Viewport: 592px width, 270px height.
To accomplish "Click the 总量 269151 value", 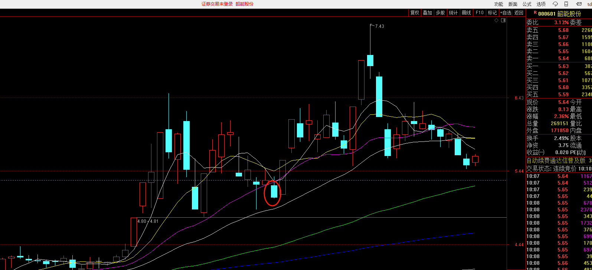I will point(560,124).
